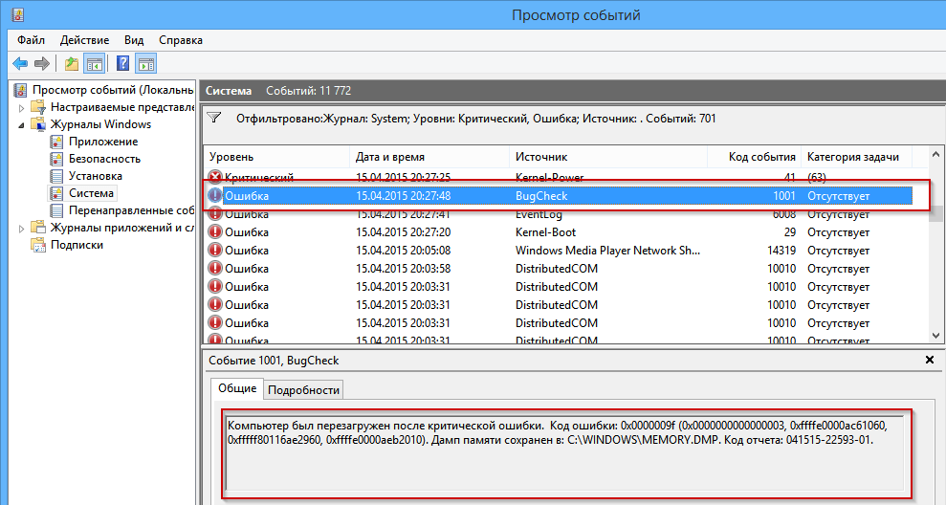Screen dimensions: 946x505
Task: Click the Back arrow toolbar icon
Action: point(20,64)
